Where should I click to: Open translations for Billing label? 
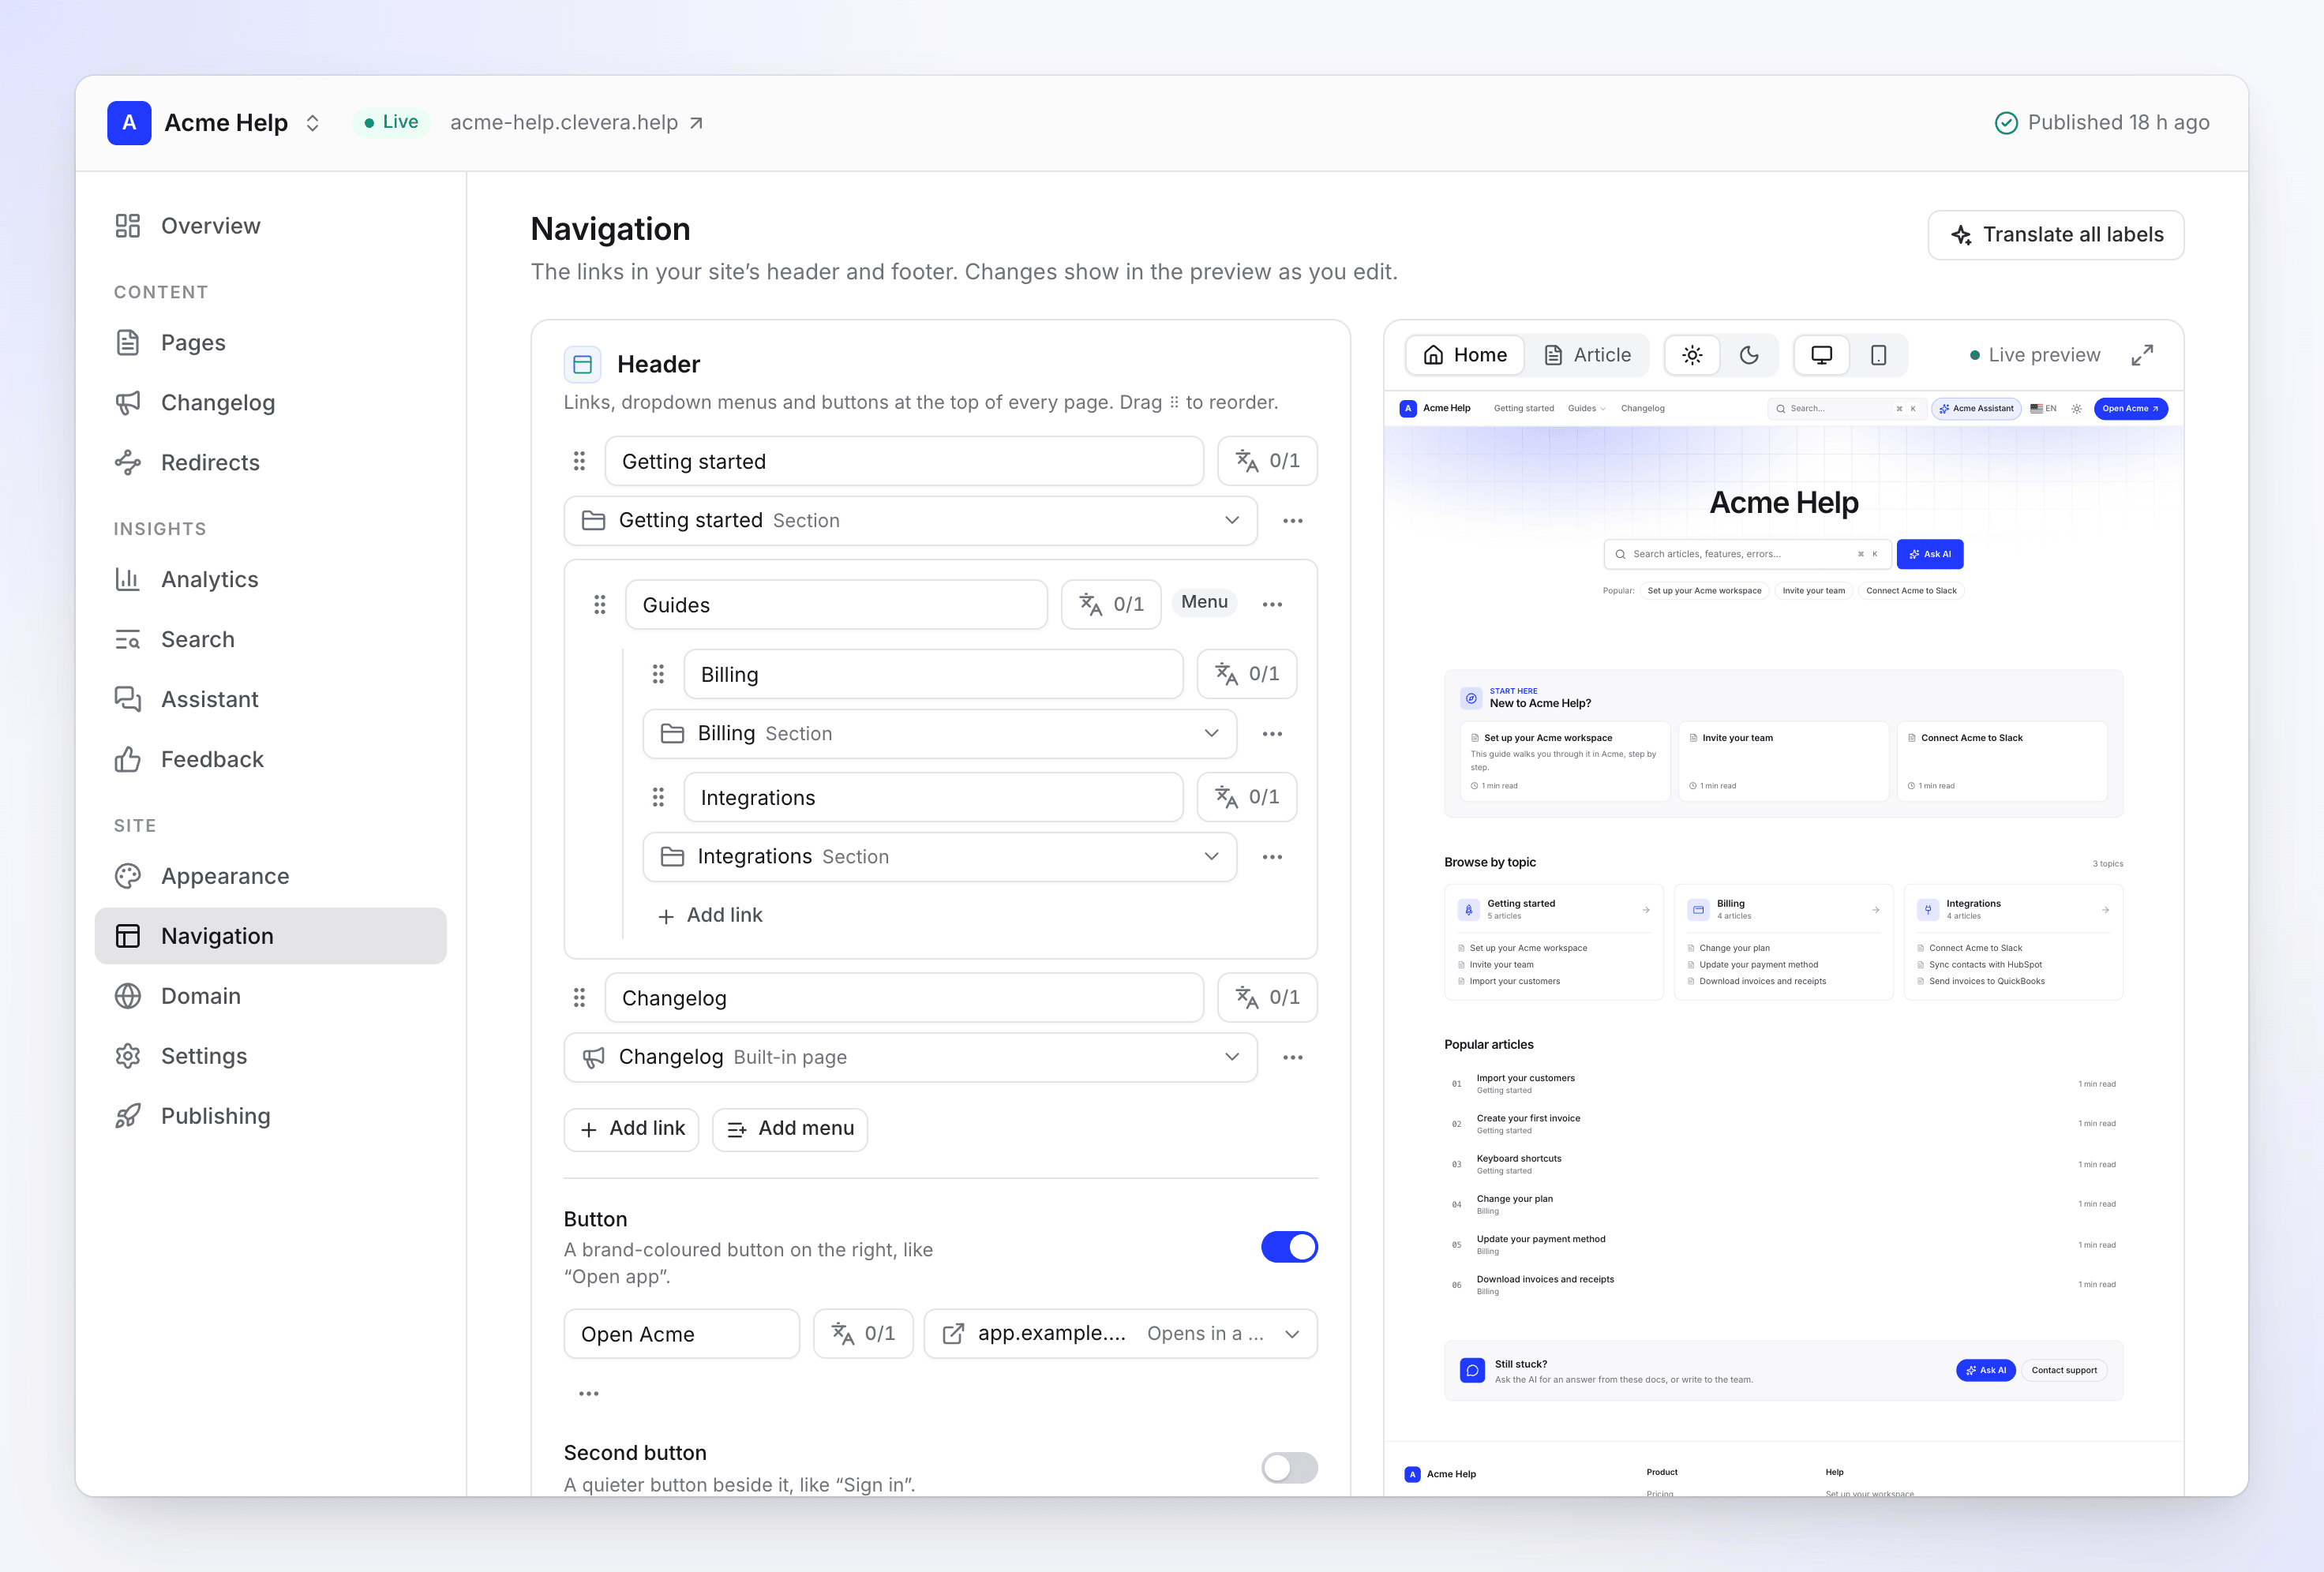(1247, 674)
